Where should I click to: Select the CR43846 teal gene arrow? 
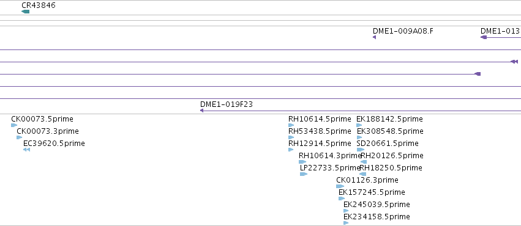[x=25, y=12]
